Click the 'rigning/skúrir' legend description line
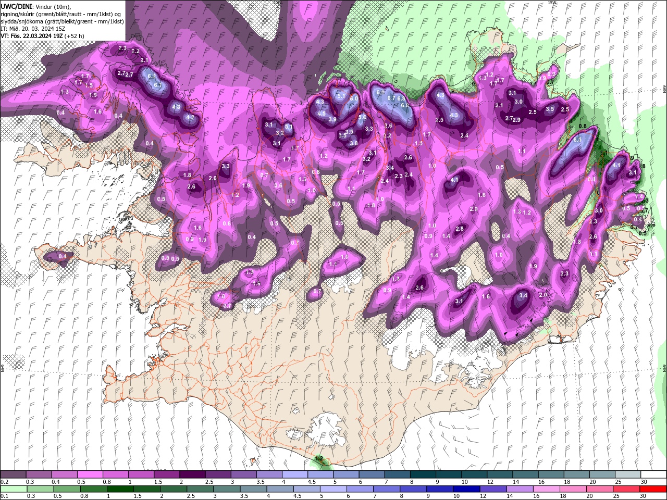This screenshot has height=500, width=667. 61,14
